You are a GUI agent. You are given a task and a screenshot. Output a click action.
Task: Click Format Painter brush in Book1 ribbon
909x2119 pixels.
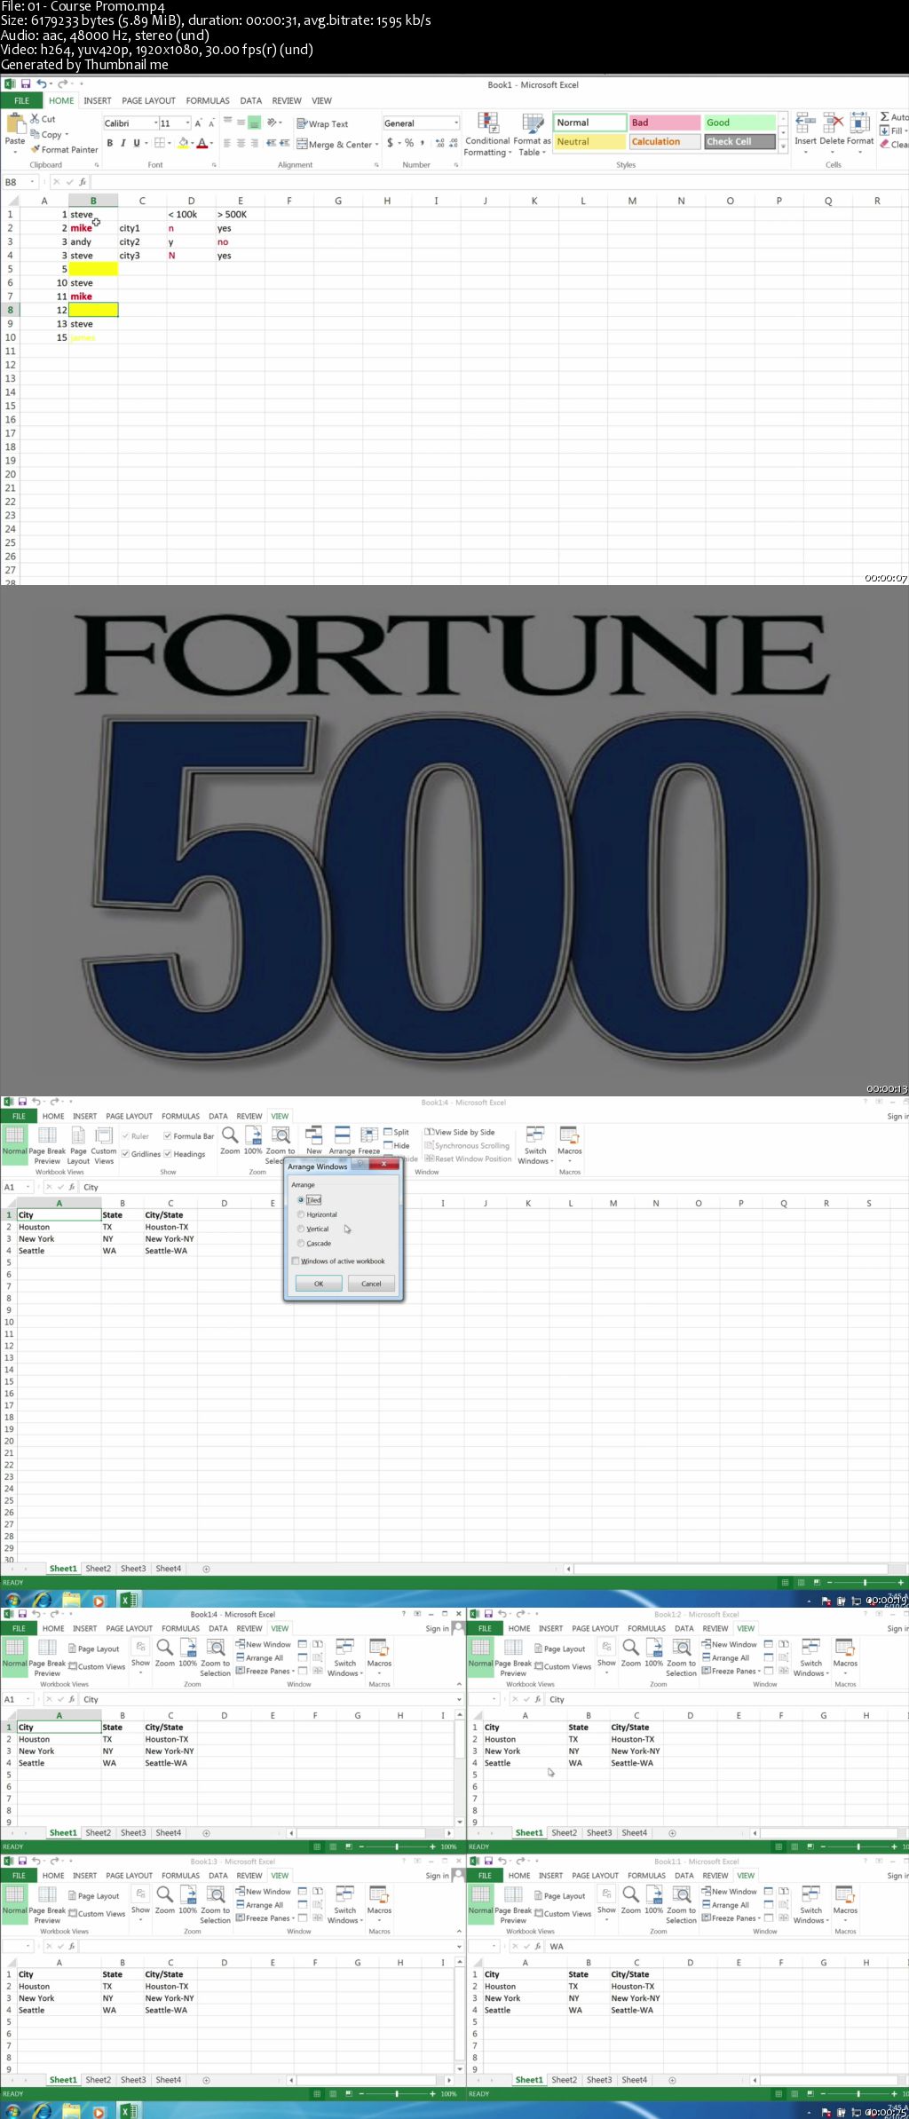coord(35,149)
